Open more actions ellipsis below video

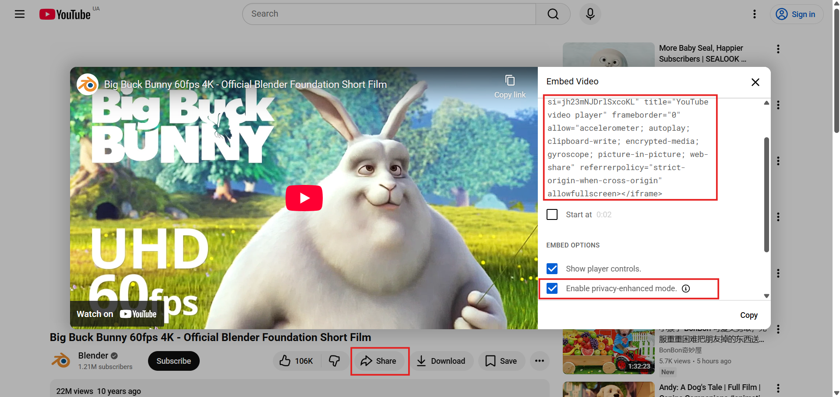pos(539,361)
